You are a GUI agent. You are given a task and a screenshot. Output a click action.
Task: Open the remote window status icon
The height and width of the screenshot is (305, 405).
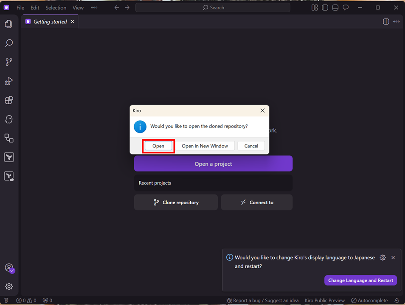[x=6, y=300]
